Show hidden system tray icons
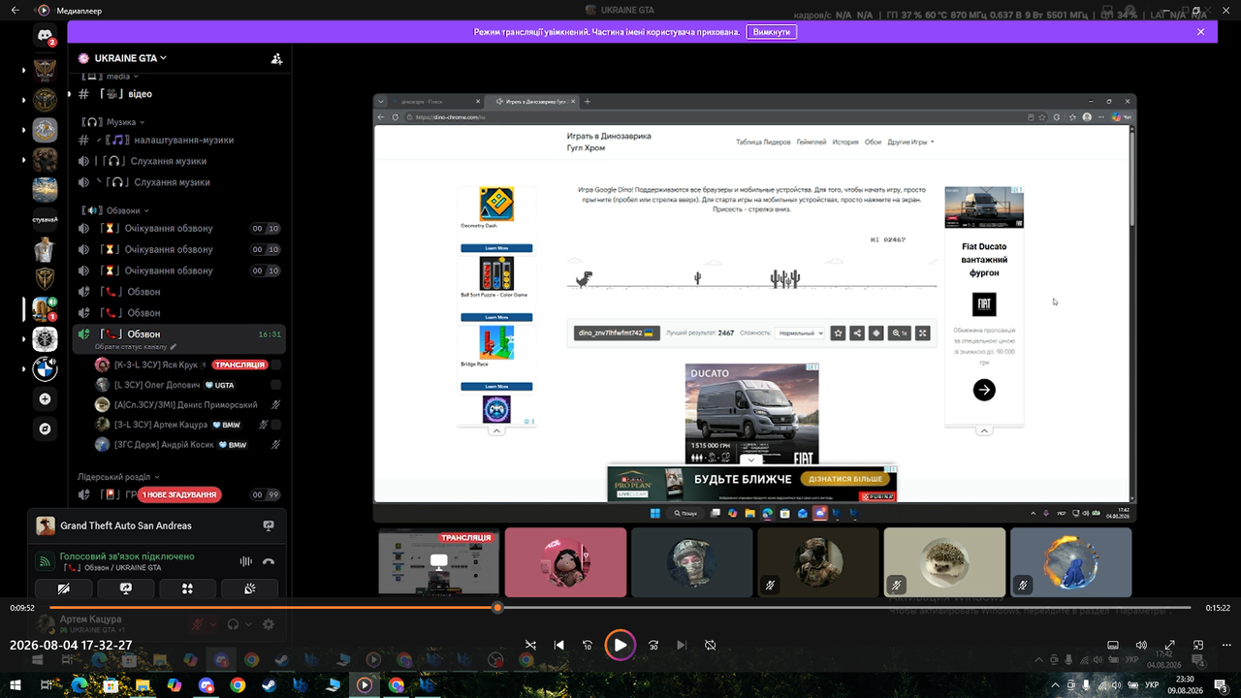1241x698 pixels. pyautogui.click(x=1056, y=685)
